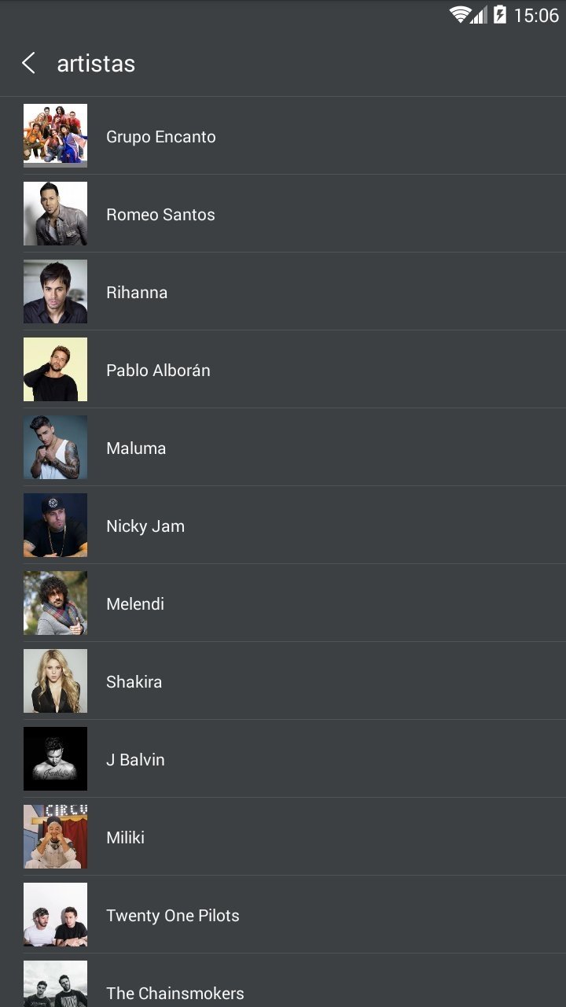This screenshot has height=1007, width=566.
Task: Tap the cellular signal icon
Action: pos(479,14)
